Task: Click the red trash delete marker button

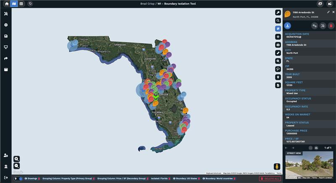Action: click(331, 26)
